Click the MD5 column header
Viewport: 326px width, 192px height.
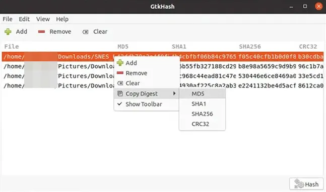(123, 46)
